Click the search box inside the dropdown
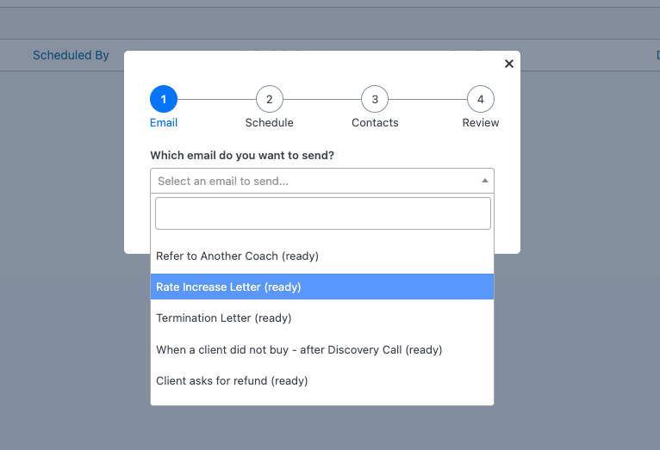Screen dimensions: 660x450 click(x=322, y=213)
